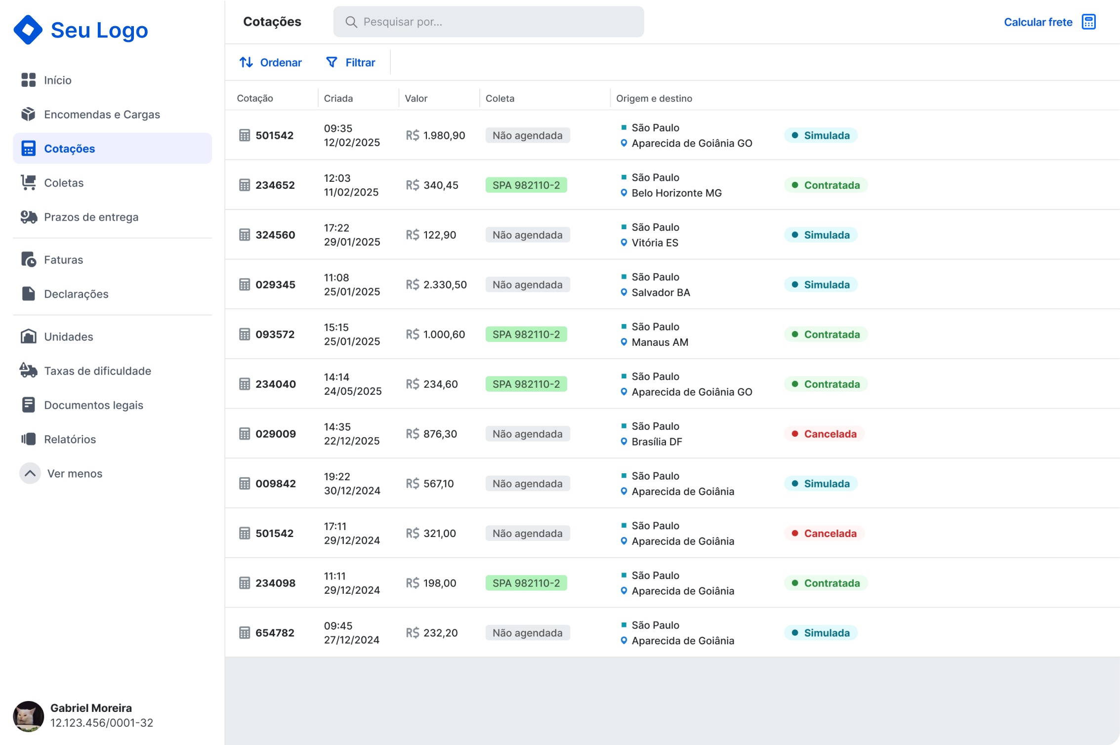Viewport: 1120px width, 745px height.
Task: Click SPA 982110-2 tag for quote 093572
Action: pos(526,334)
